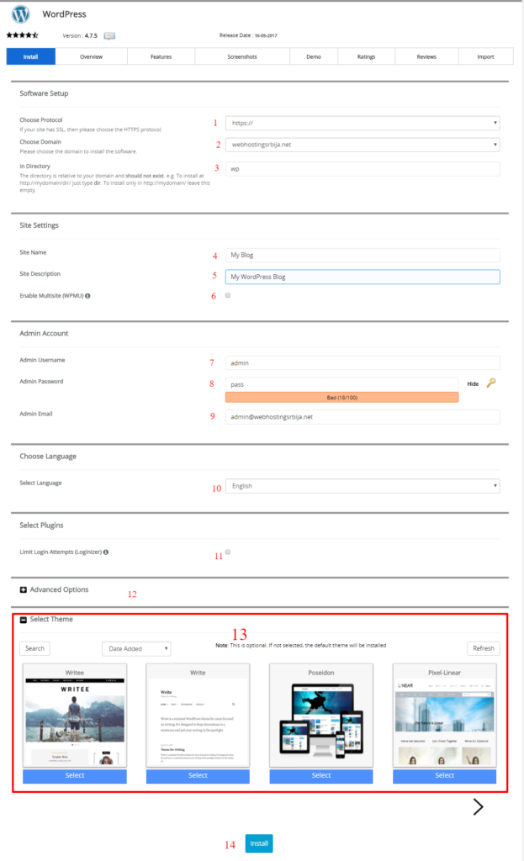Switch to the Reviews tab
524x861 pixels.
coord(426,56)
